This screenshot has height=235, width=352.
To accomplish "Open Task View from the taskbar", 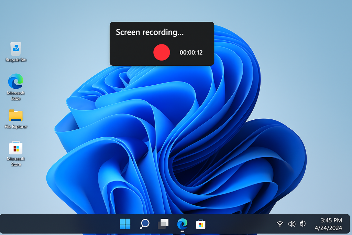I will pos(163,224).
